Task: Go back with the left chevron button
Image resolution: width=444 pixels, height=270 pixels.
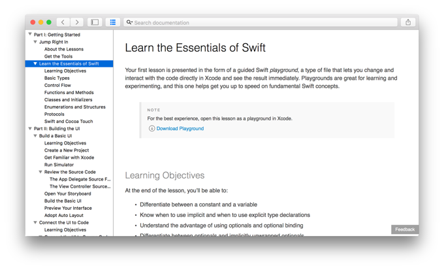Action: pyautogui.click(x=63, y=22)
